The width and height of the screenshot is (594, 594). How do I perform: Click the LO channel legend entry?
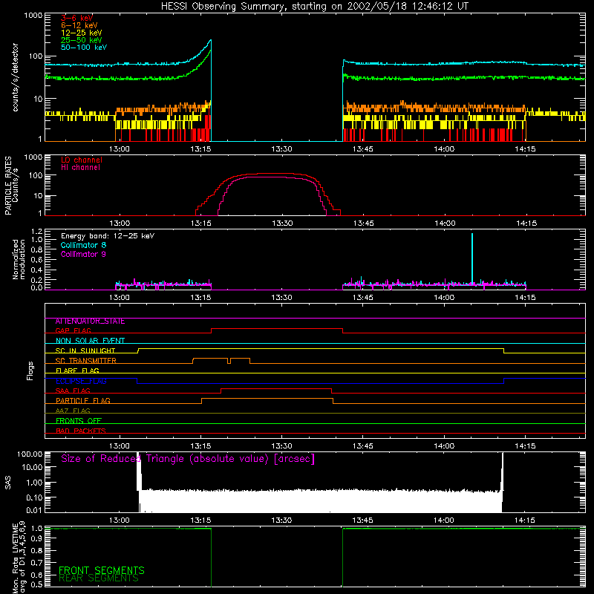[x=82, y=160]
